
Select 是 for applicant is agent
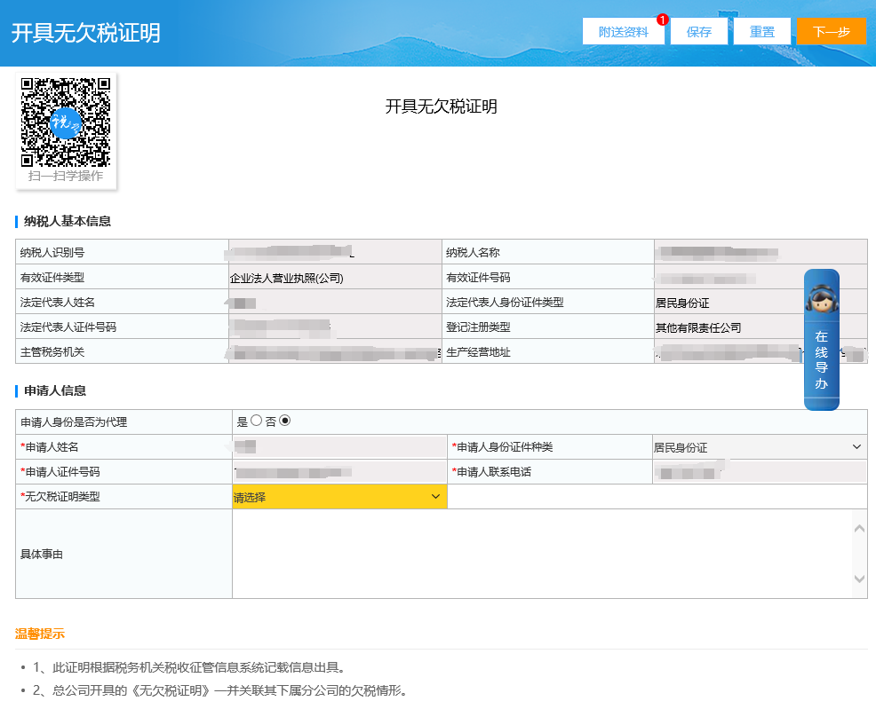pyautogui.click(x=256, y=421)
